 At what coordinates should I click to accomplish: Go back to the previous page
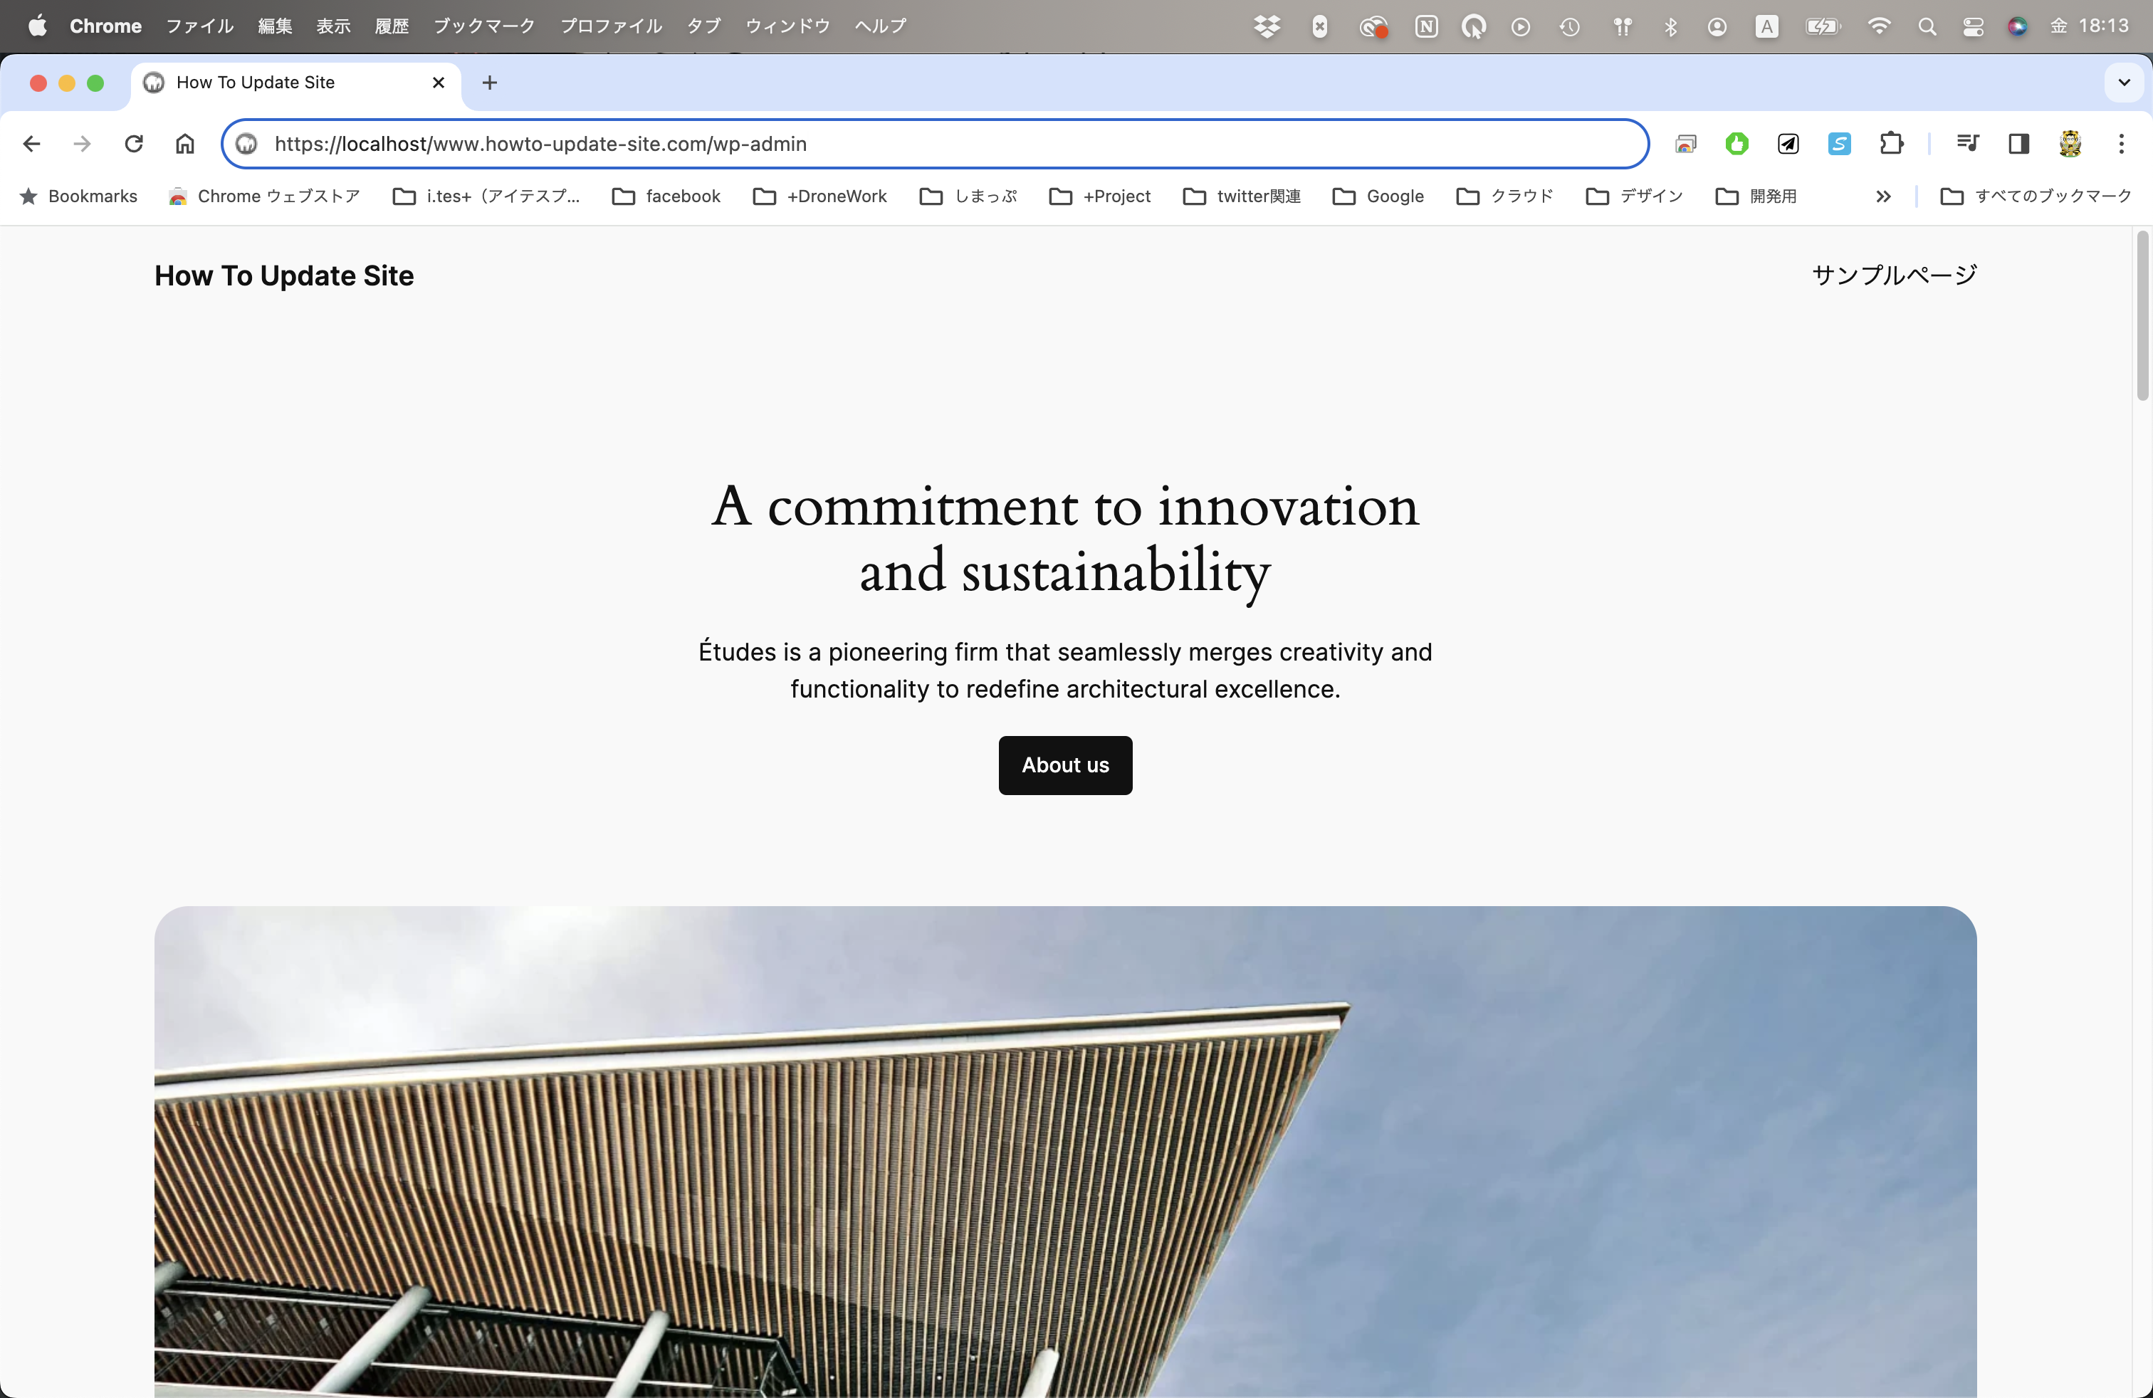point(31,144)
